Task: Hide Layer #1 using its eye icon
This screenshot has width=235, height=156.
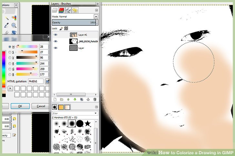Action: click(x=56, y=34)
